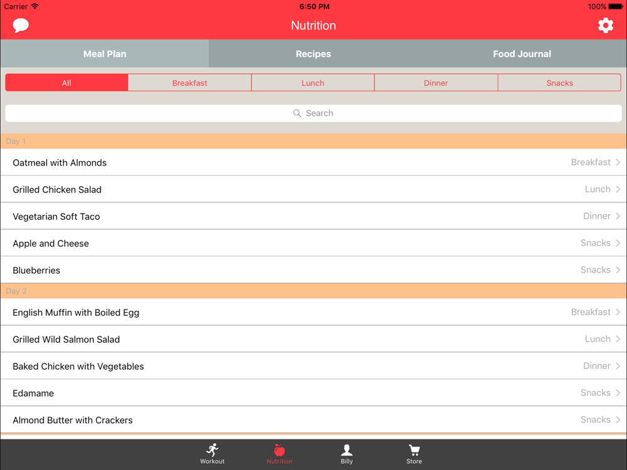Click the Day 2 section header
This screenshot has height=470, width=627.
point(313,291)
